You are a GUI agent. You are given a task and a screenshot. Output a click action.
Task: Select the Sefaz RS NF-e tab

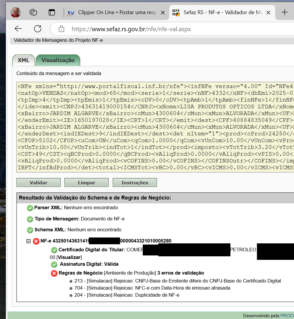click(x=222, y=12)
